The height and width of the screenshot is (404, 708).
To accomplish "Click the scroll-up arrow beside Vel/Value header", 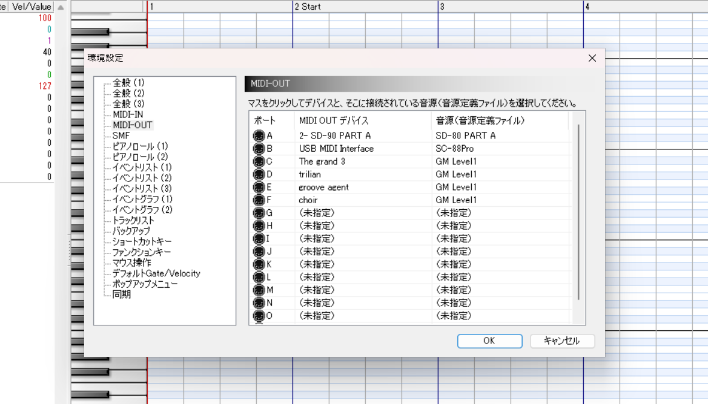I will pyautogui.click(x=61, y=7).
